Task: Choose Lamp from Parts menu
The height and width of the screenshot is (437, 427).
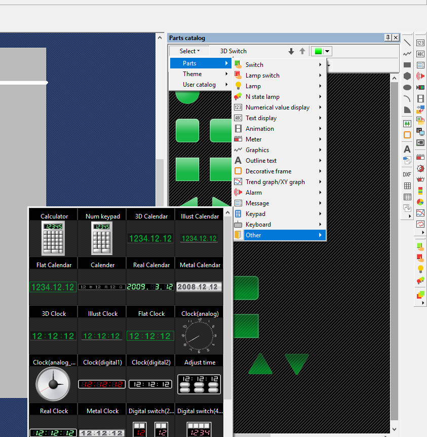Action: [280, 86]
